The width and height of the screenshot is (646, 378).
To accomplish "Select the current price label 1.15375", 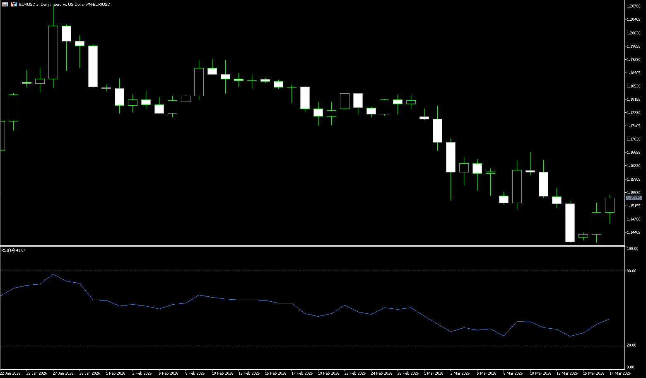I will 634,198.
